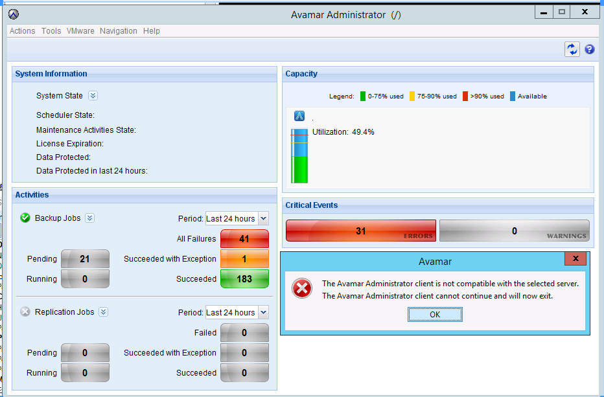Click All Failures count 41
Screen dimensions: 604x397
pos(244,239)
